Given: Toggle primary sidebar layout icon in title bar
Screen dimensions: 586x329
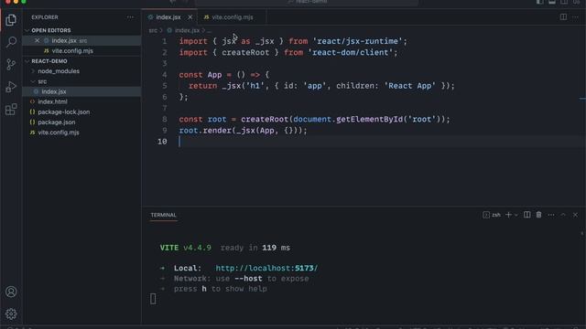Looking at the screenshot, I should pos(540,2).
